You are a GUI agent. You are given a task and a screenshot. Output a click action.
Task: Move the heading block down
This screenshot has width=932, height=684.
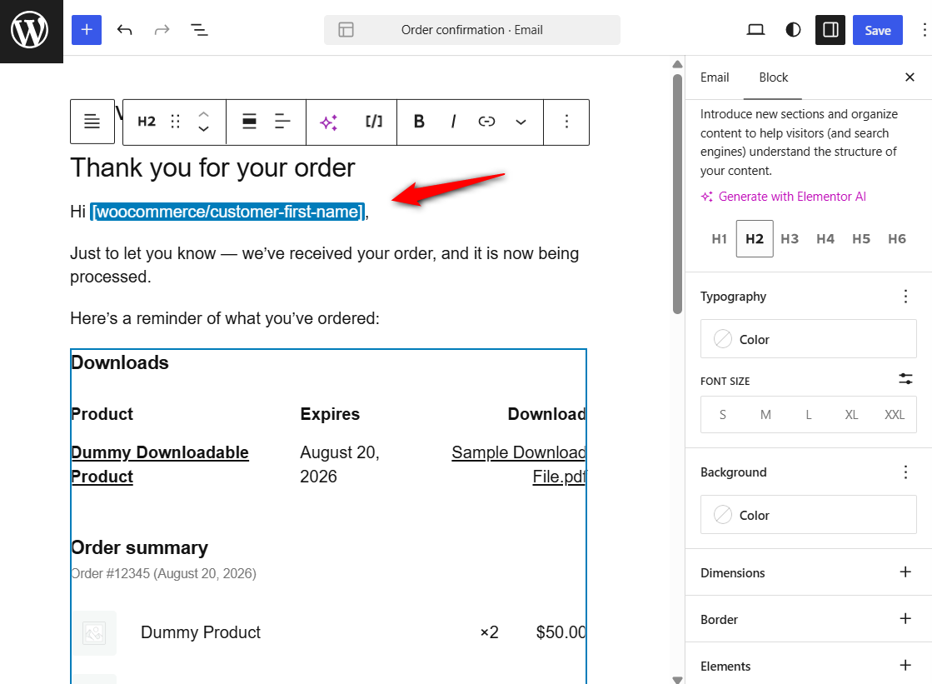203,128
